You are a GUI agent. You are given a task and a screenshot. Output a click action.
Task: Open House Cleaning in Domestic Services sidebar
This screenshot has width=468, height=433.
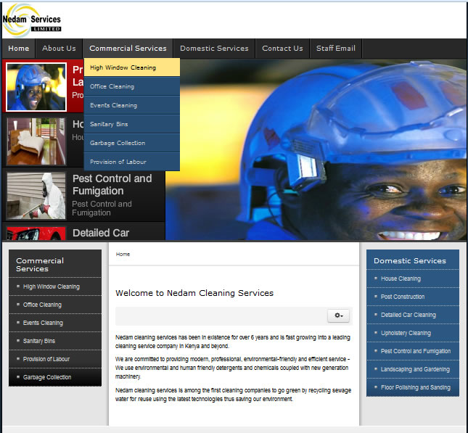pos(401,279)
